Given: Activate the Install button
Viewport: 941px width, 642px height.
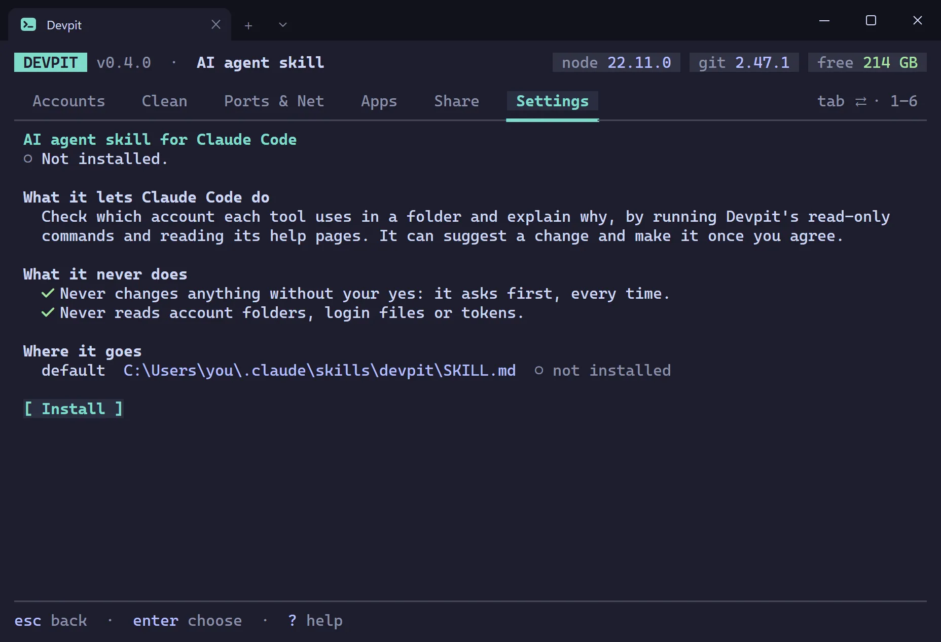Looking at the screenshot, I should pyautogui.click(x=74, y=409).
